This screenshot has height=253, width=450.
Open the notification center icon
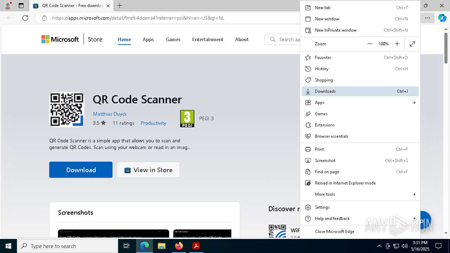tap(438, 246)
